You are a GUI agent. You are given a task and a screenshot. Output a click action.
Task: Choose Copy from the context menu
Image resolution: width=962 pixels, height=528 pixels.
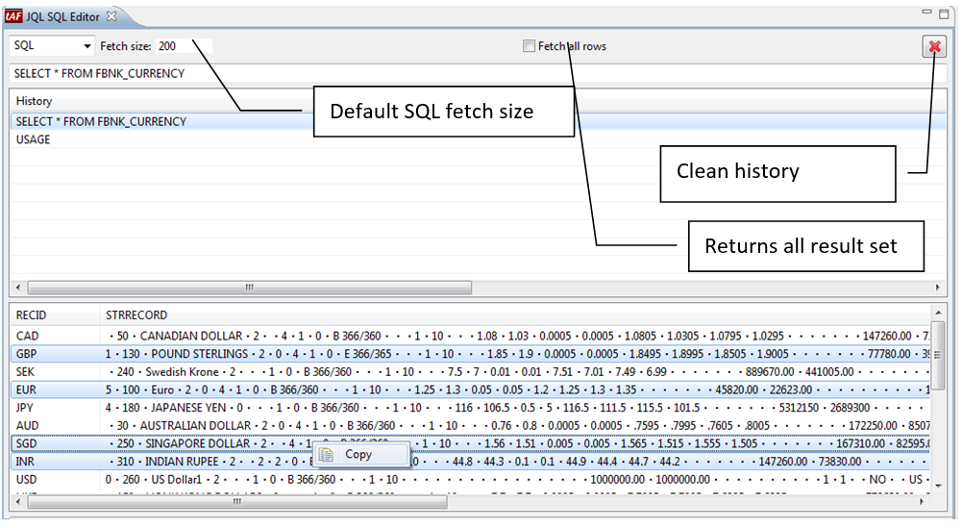tap(358, 455)
